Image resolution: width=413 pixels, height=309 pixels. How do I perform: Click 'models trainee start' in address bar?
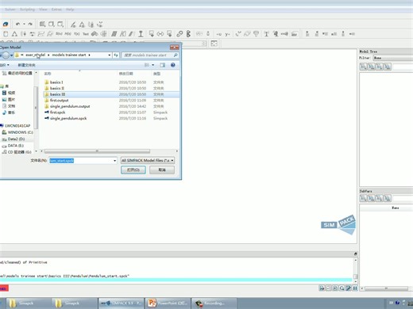pyautogui.click(x=69, y=55)
